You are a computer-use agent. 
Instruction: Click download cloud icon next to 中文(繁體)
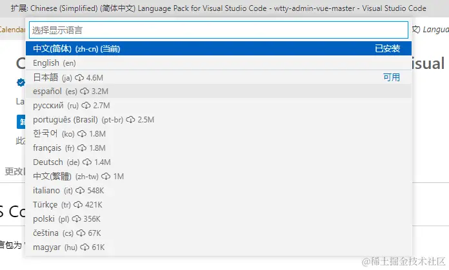click(x=106, y=177)
